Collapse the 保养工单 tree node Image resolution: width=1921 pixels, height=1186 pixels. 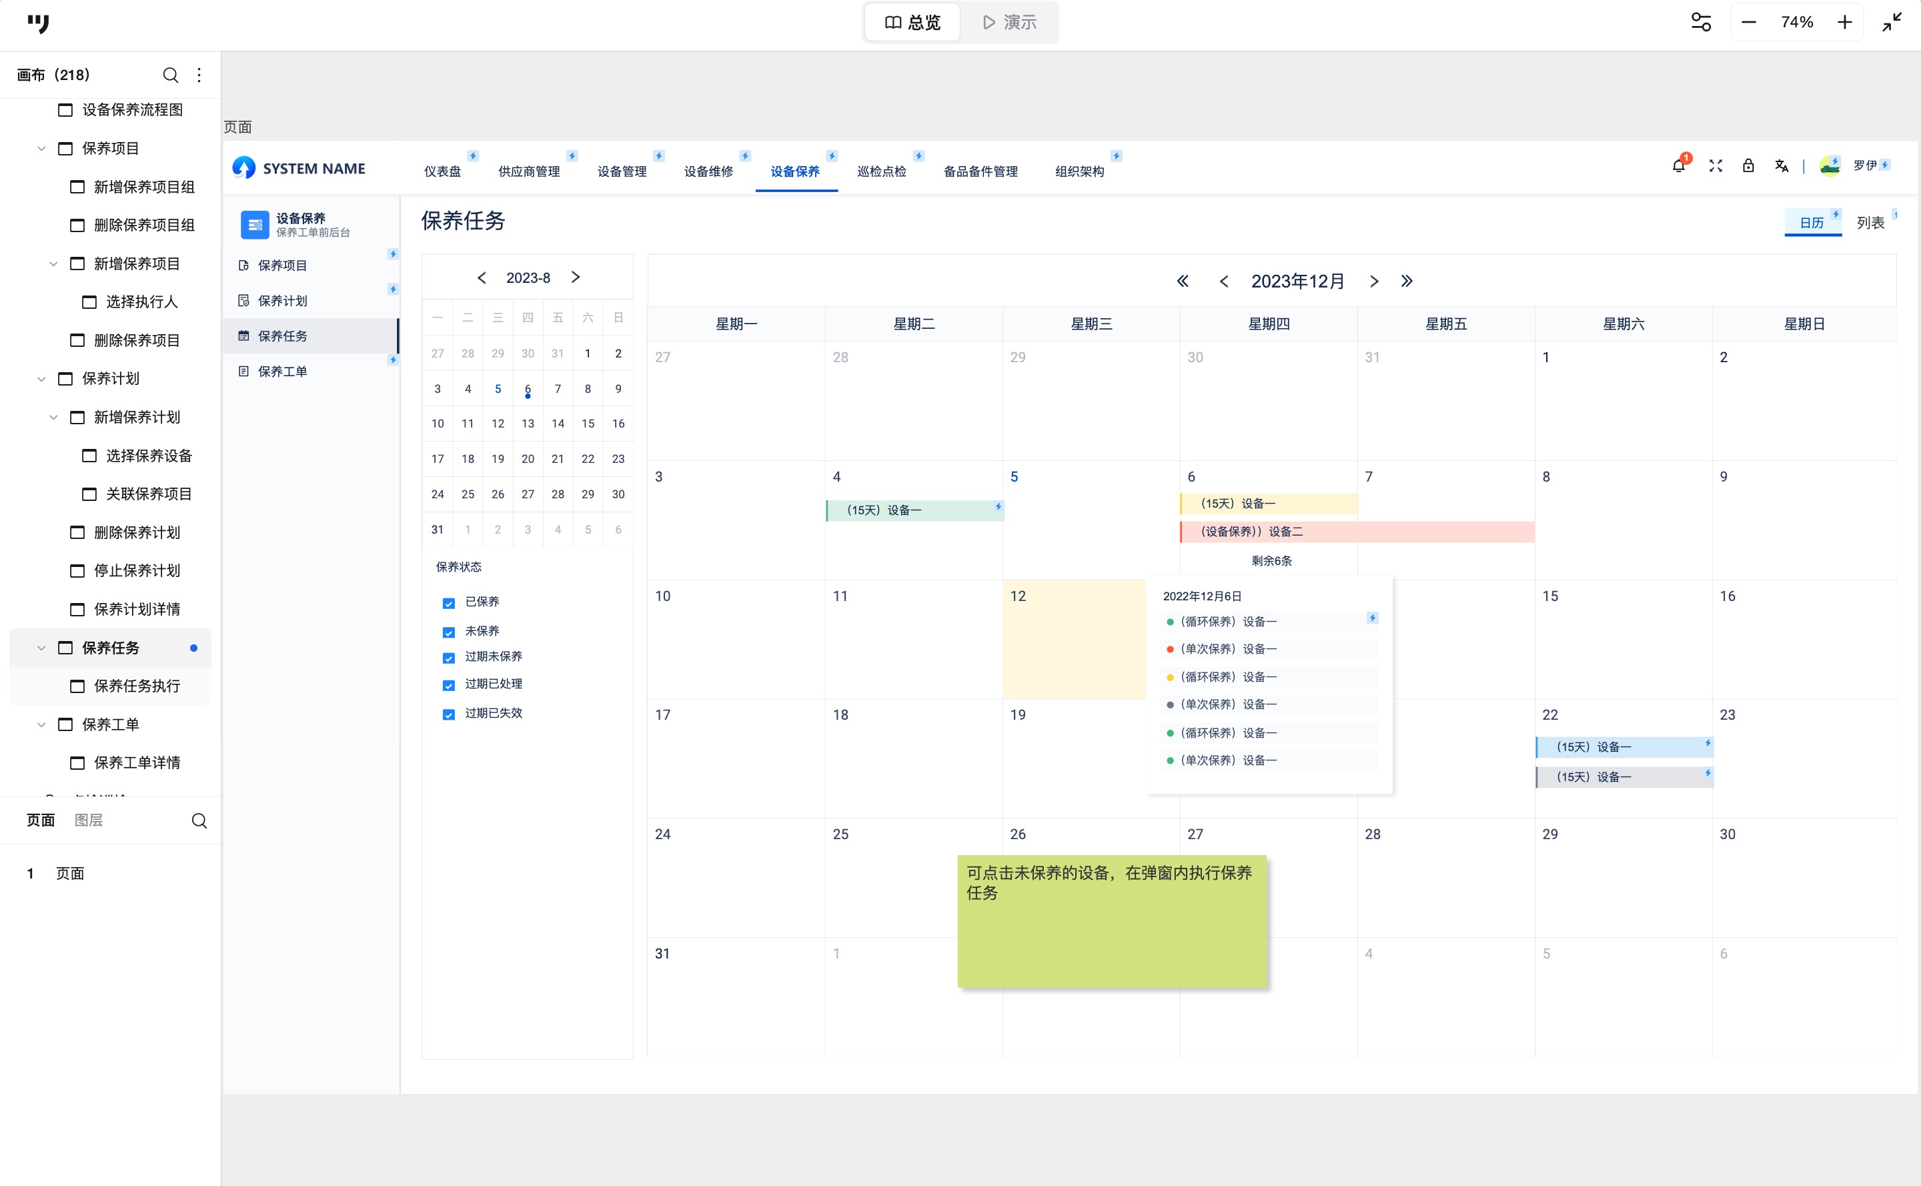(x=41, y=725)
